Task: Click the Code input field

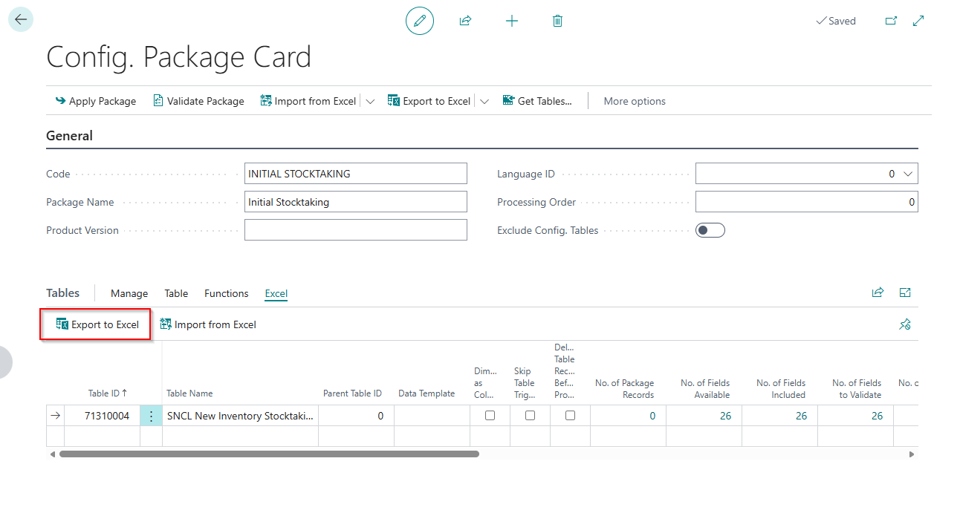Action: click(356, 174)
